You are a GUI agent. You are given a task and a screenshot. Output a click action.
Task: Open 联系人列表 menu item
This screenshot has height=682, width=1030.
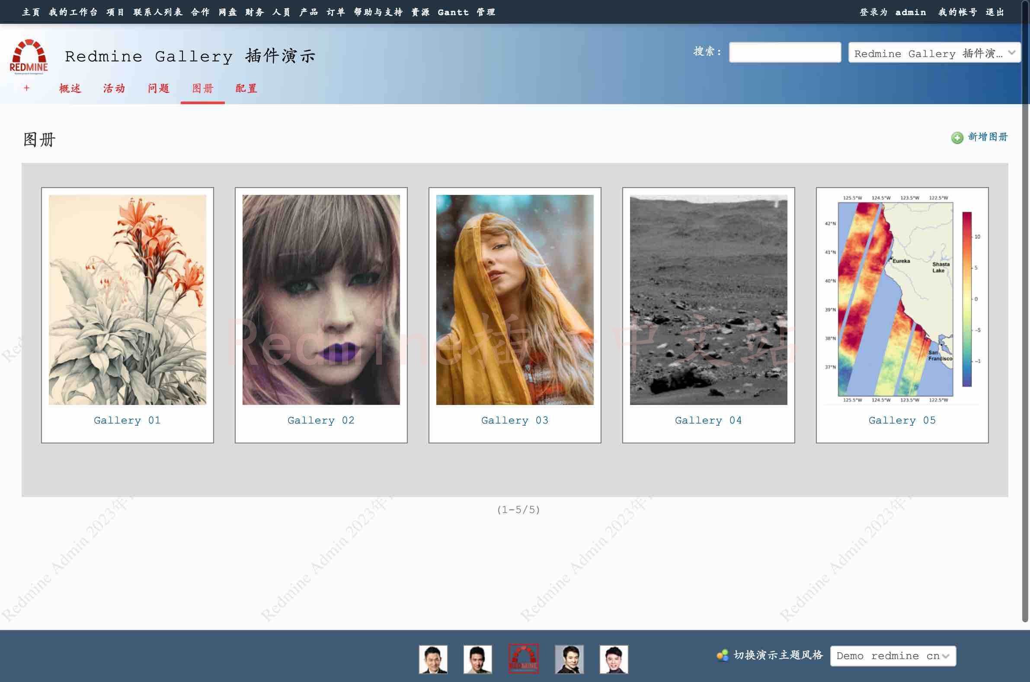tap(158, 12)
